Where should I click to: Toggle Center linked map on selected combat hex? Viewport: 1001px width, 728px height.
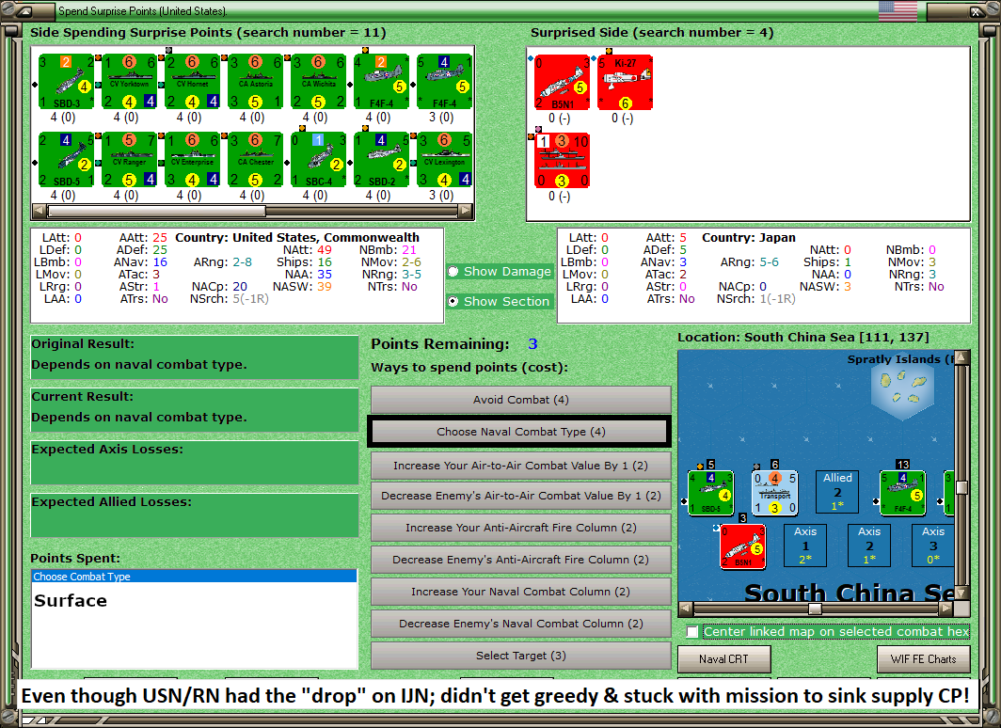692,632
